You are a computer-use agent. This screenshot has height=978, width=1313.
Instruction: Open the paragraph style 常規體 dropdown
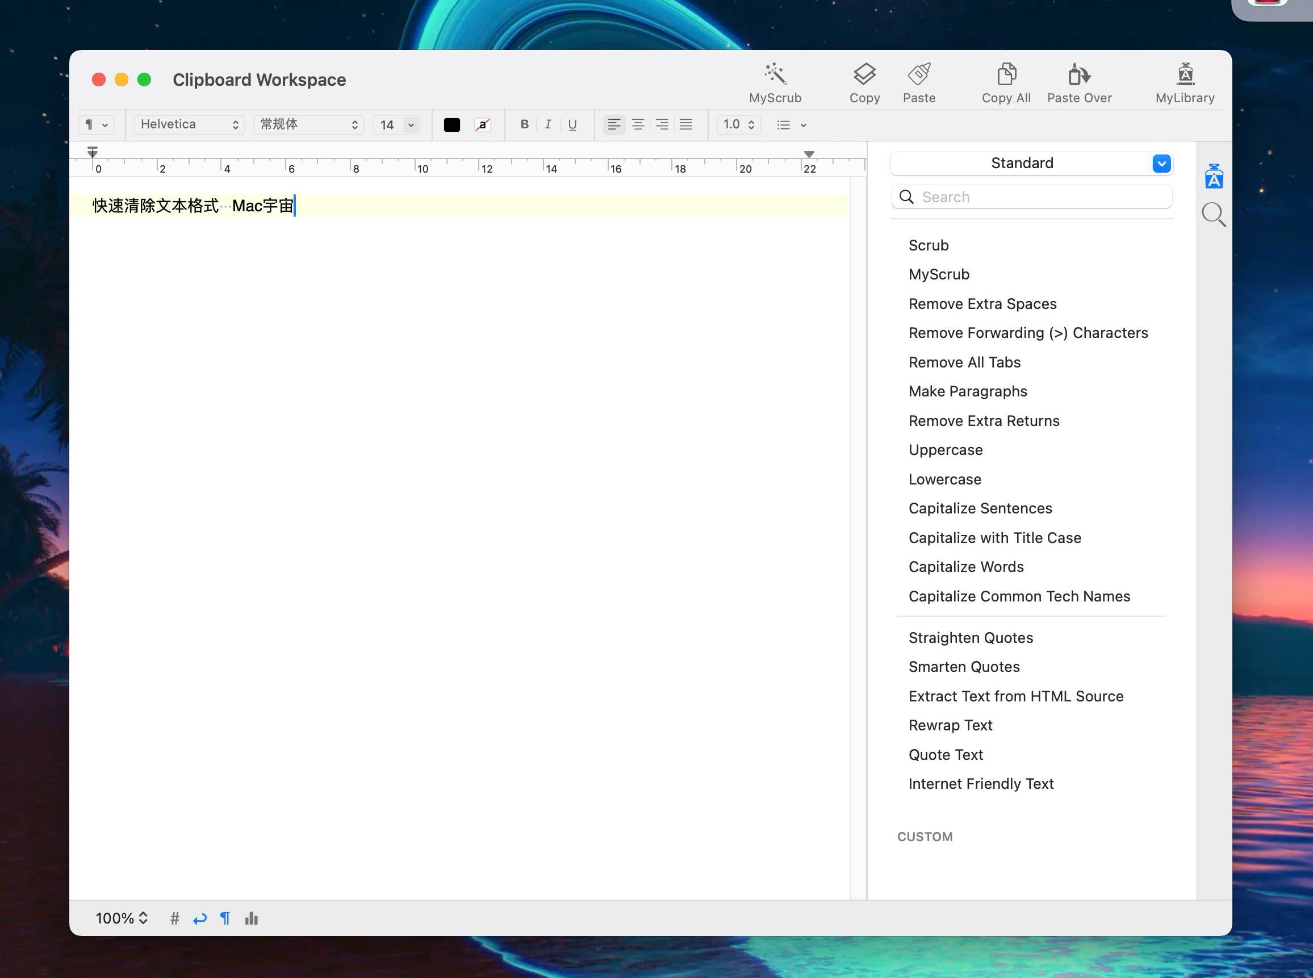click(x=308, y=124)
